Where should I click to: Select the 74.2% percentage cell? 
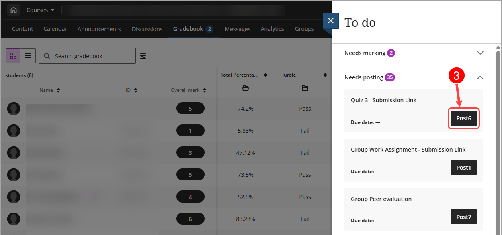point(246,109)
